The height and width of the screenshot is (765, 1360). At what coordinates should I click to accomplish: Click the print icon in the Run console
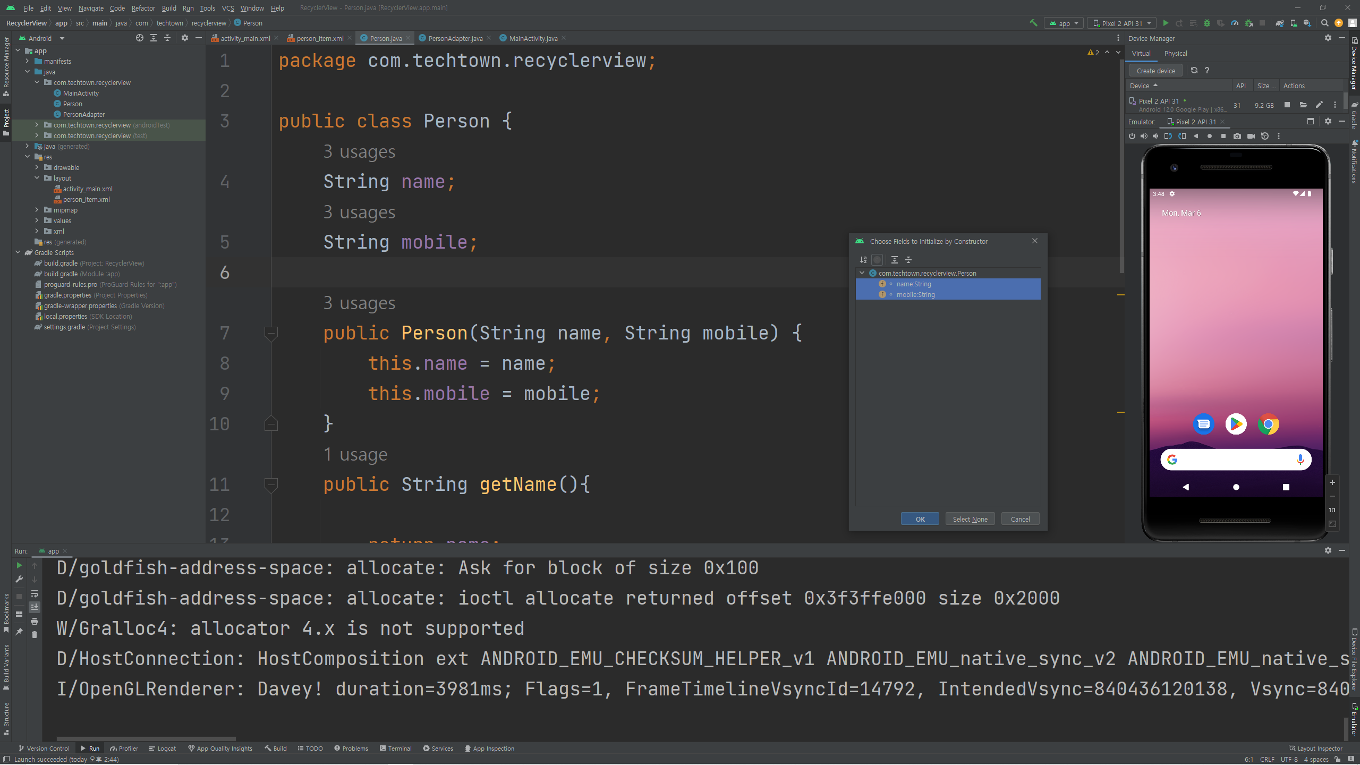click(35, 621)
